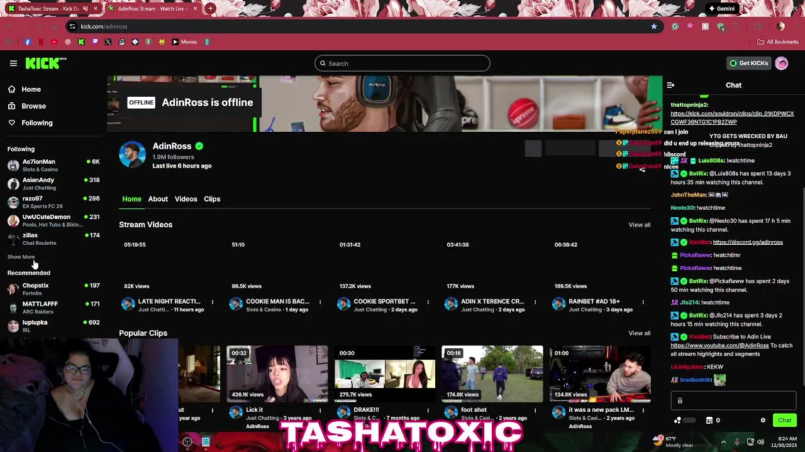Open the Netflix bookmark

click(41, 42)
